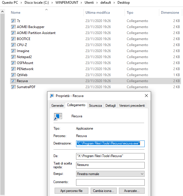183x196 pixels.
Task: Click the OSFMount shortcut icon
Action: click(13, 63)
